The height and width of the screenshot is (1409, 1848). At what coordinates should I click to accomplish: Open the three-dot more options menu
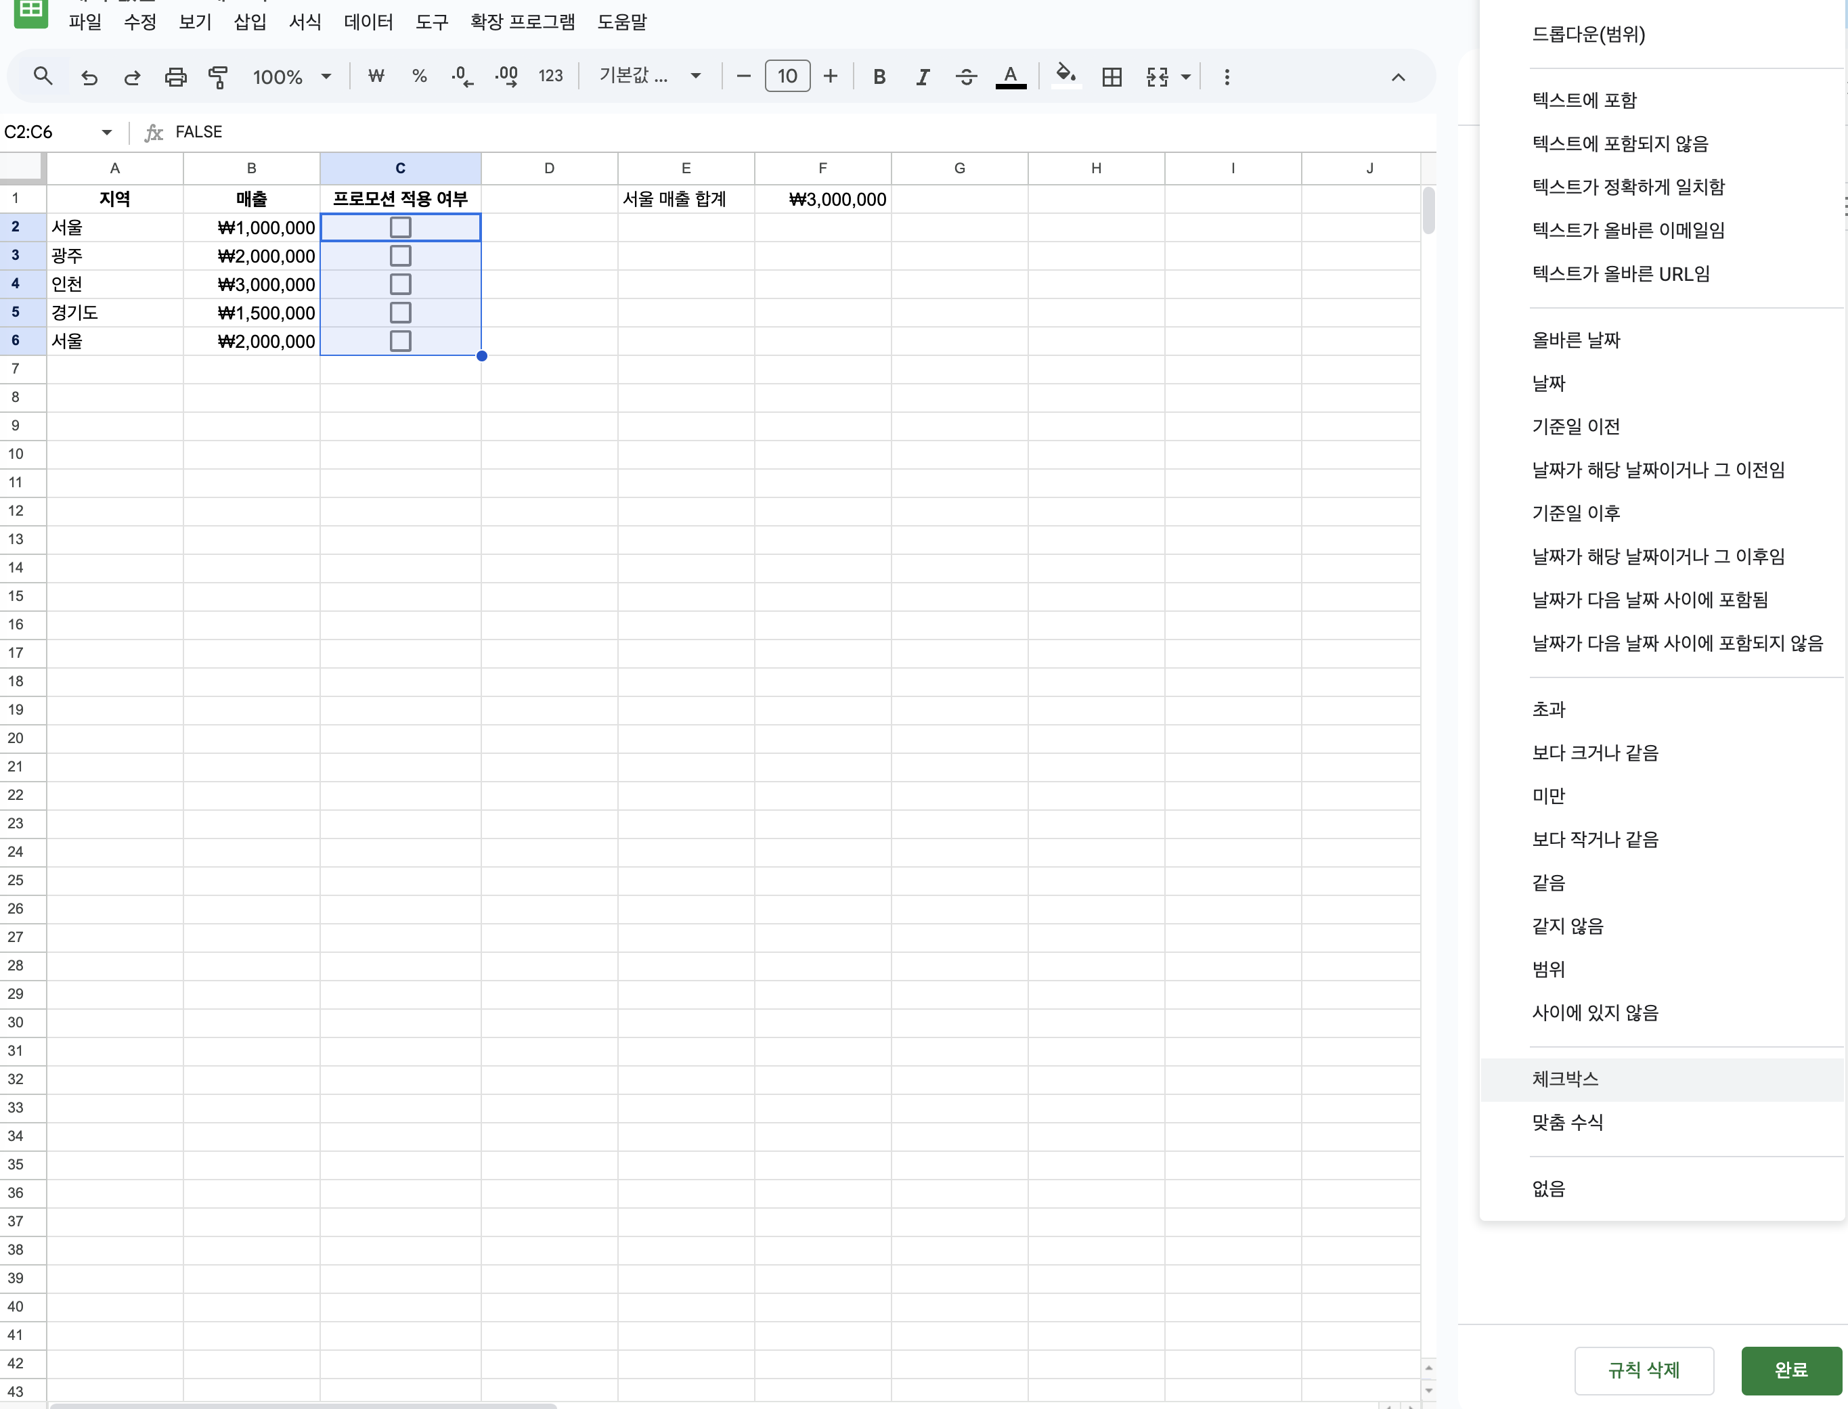(1227, 77)
